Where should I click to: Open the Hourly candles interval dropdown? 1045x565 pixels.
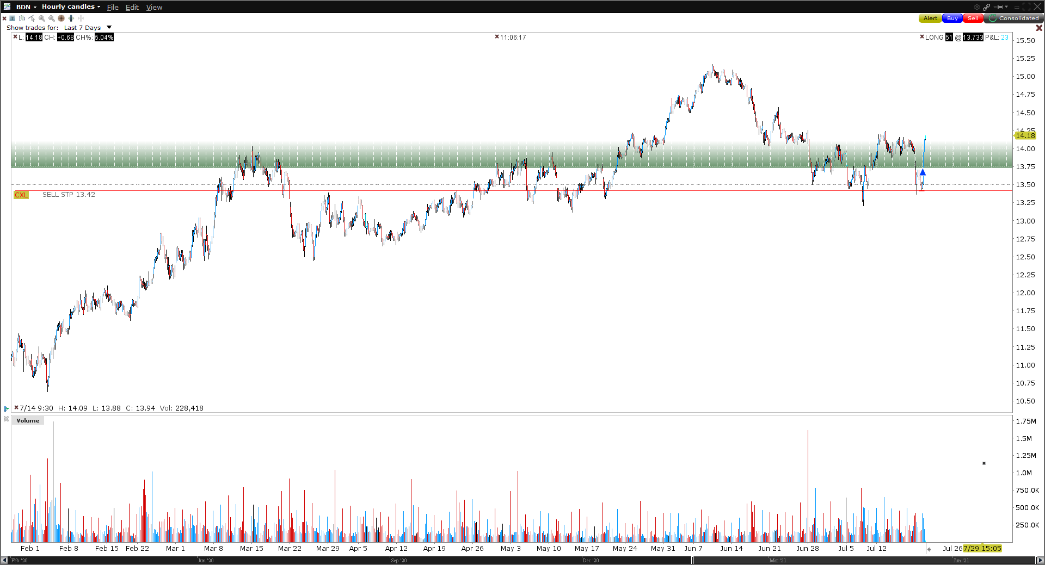click(71, 7)
